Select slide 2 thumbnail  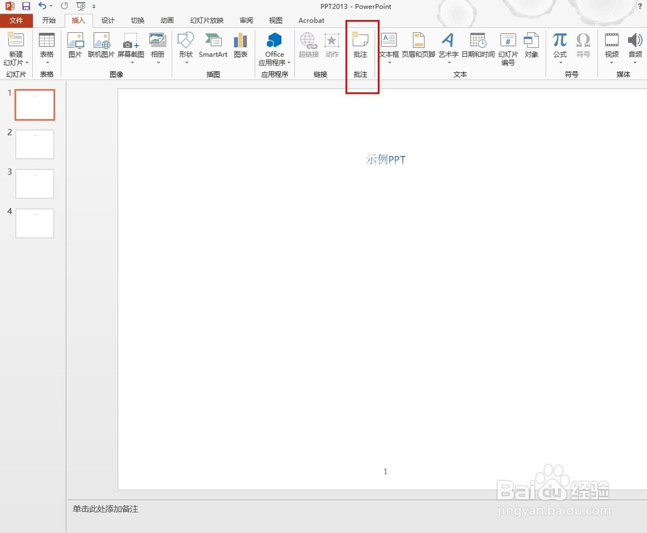(35, 144)
